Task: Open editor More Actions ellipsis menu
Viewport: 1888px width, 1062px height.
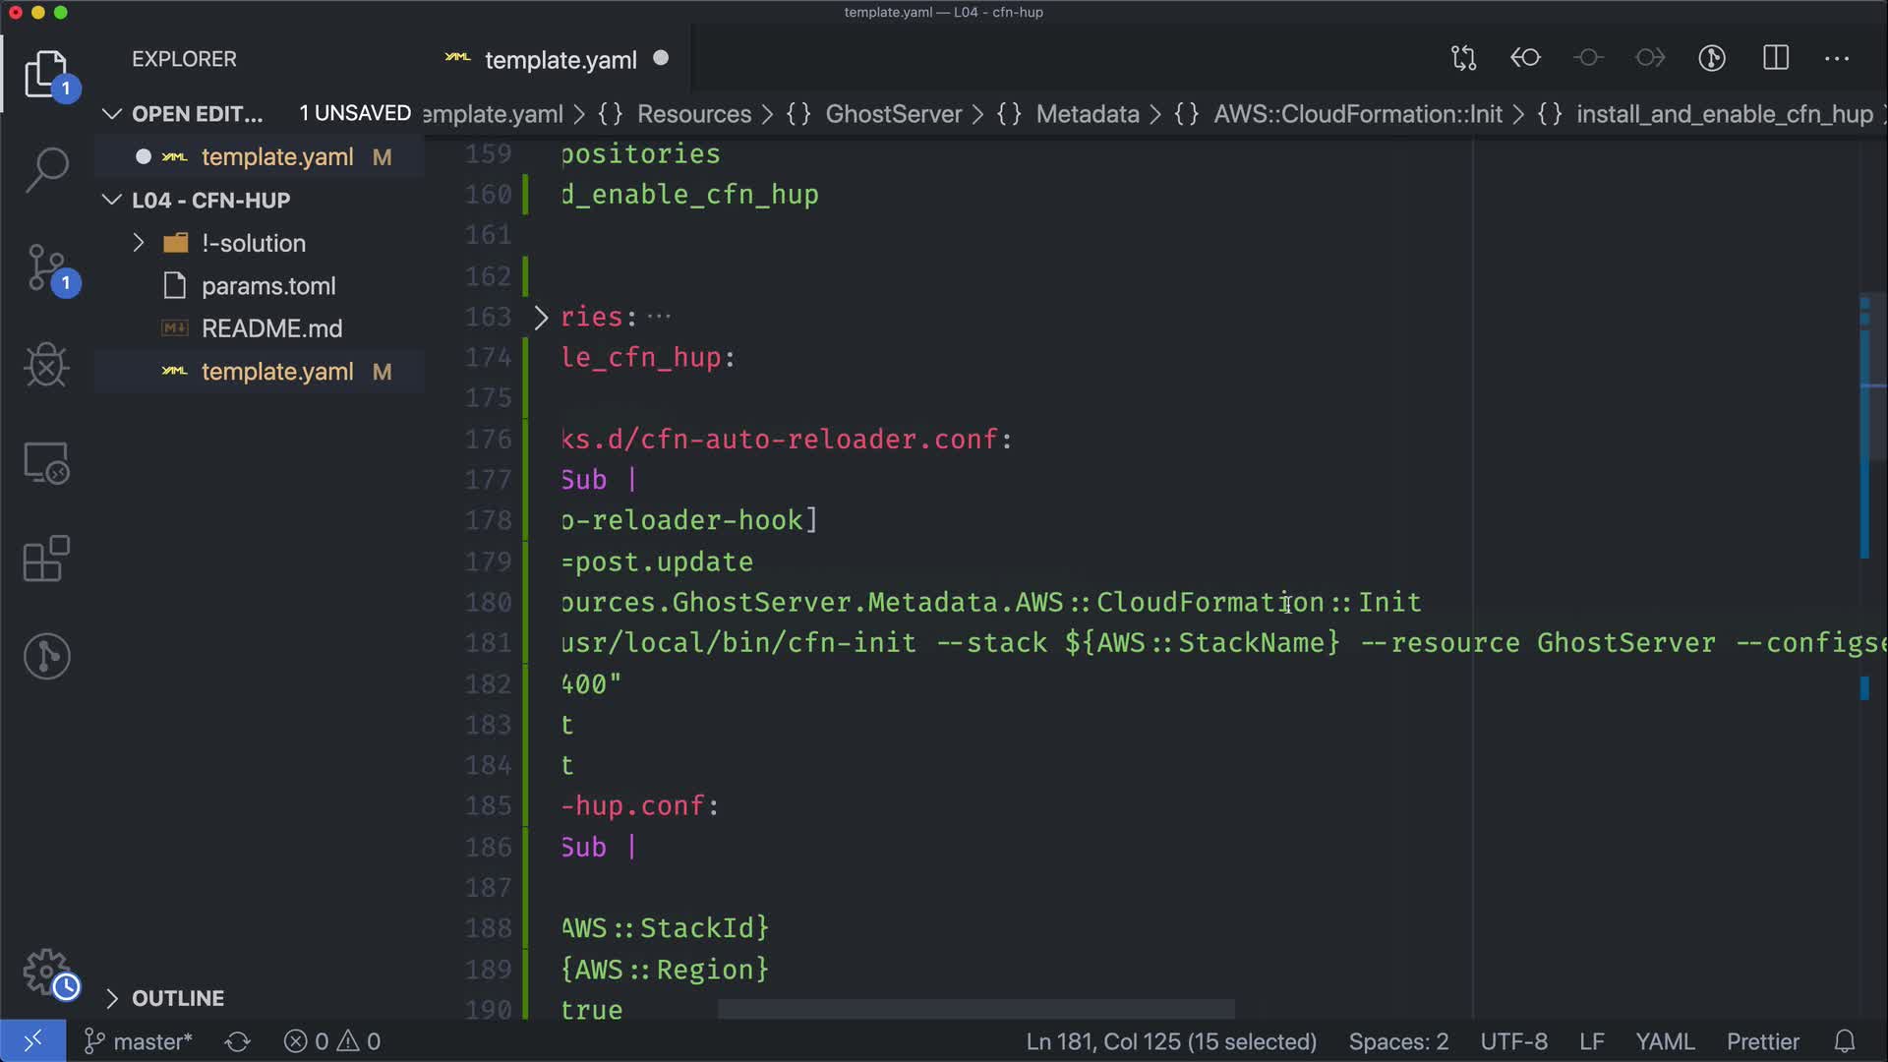Action: click(1837, 58)
